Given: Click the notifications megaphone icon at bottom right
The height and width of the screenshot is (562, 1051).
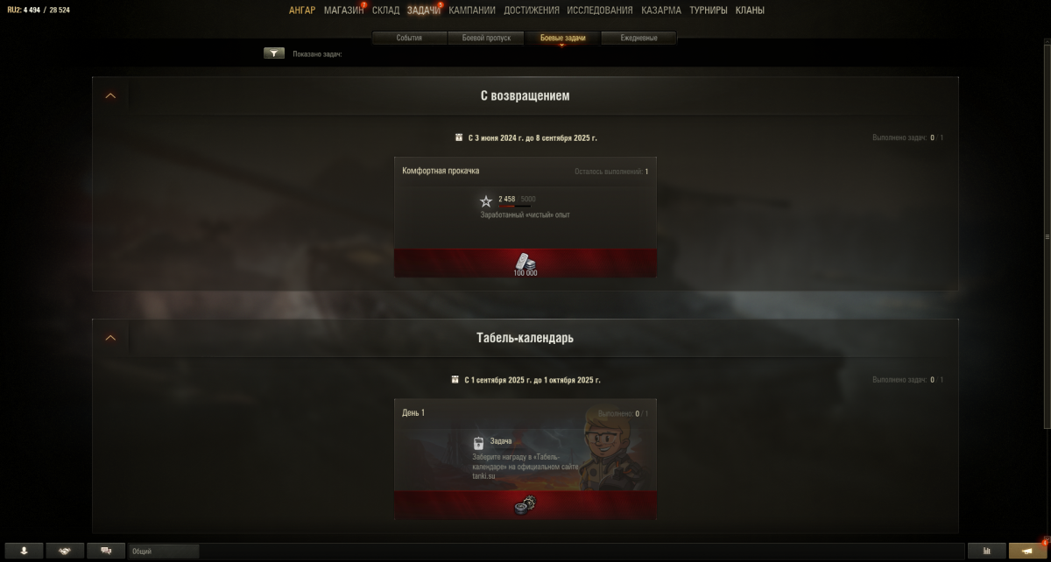Looking at the screenshot, I should point(1027,551).
